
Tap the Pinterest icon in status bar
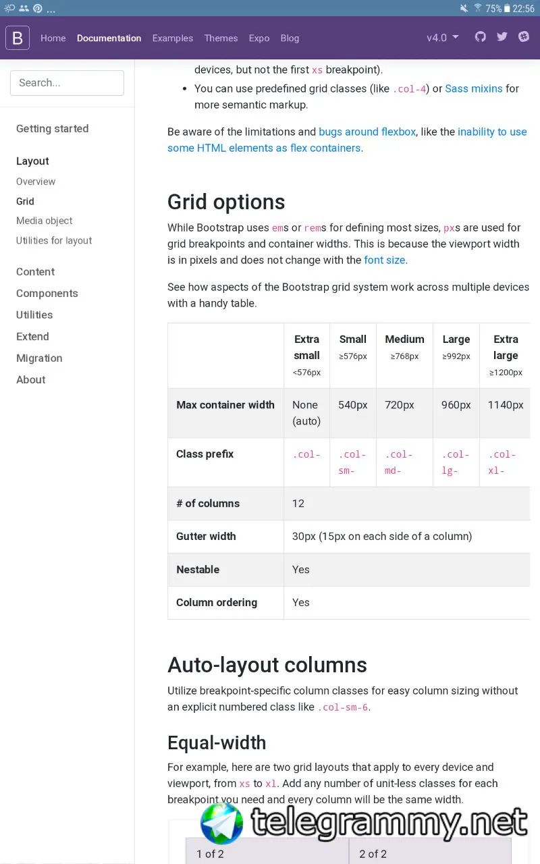click(38, 9)
